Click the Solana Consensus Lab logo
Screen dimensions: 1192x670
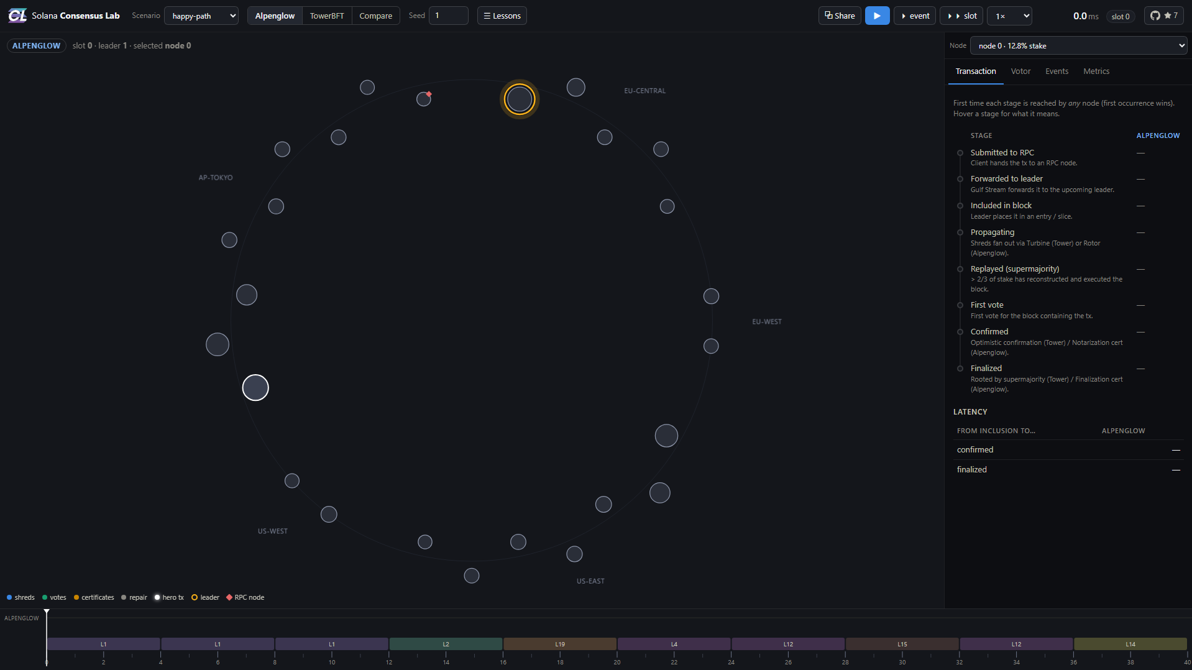17,16
